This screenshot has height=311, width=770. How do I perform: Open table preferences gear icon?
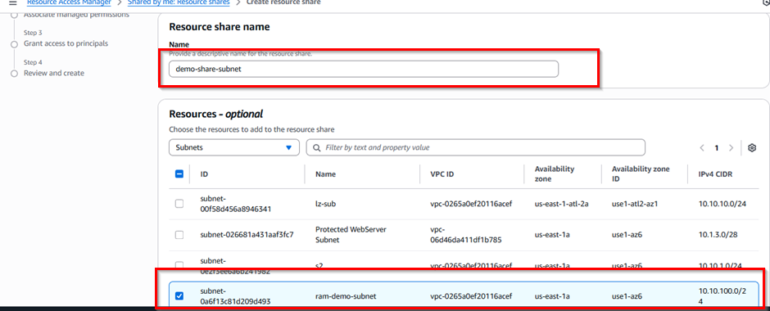(x=751, y=147)
